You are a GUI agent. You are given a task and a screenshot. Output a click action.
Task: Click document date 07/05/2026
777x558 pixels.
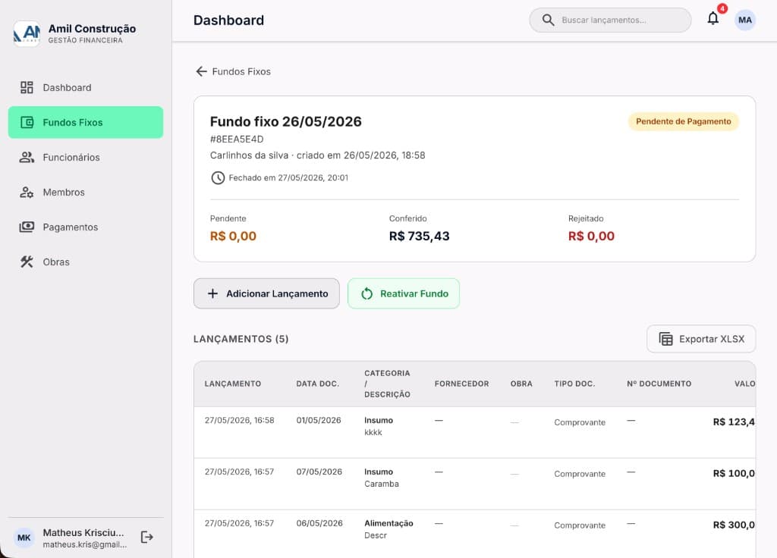[x=319, y=472]
